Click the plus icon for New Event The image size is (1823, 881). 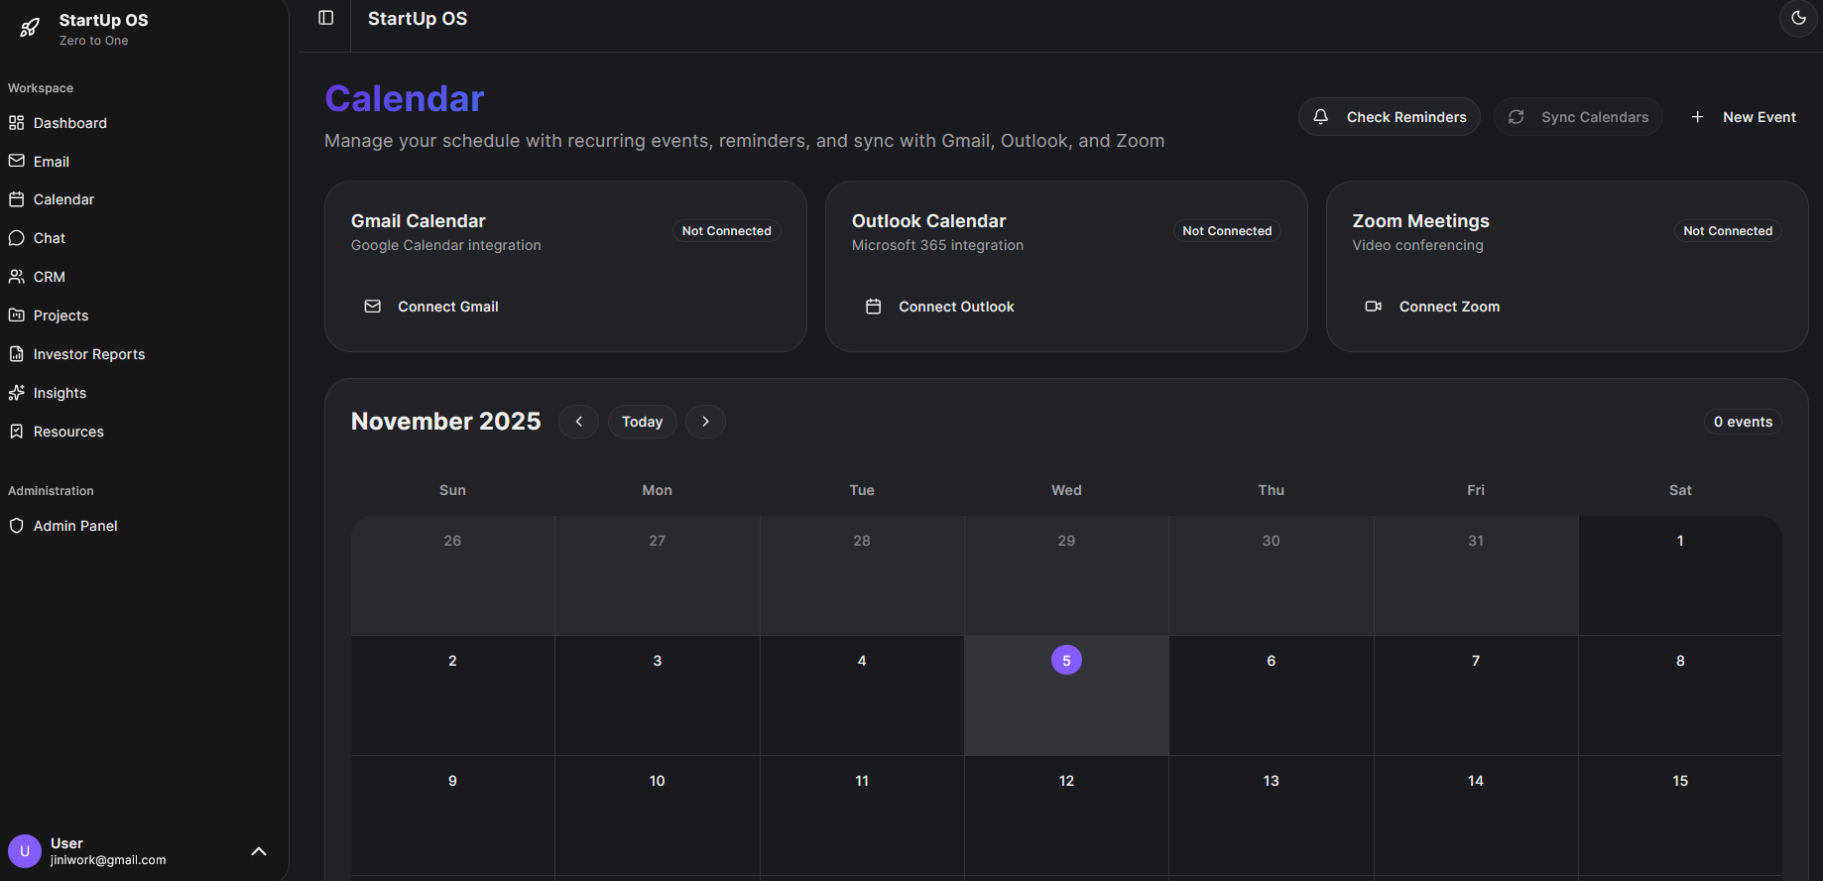point(1697,117)
